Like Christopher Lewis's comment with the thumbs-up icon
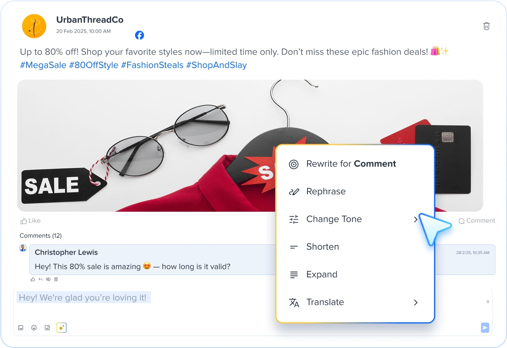The width and height of the screenshot is (507, 348). tap(33, 279)
